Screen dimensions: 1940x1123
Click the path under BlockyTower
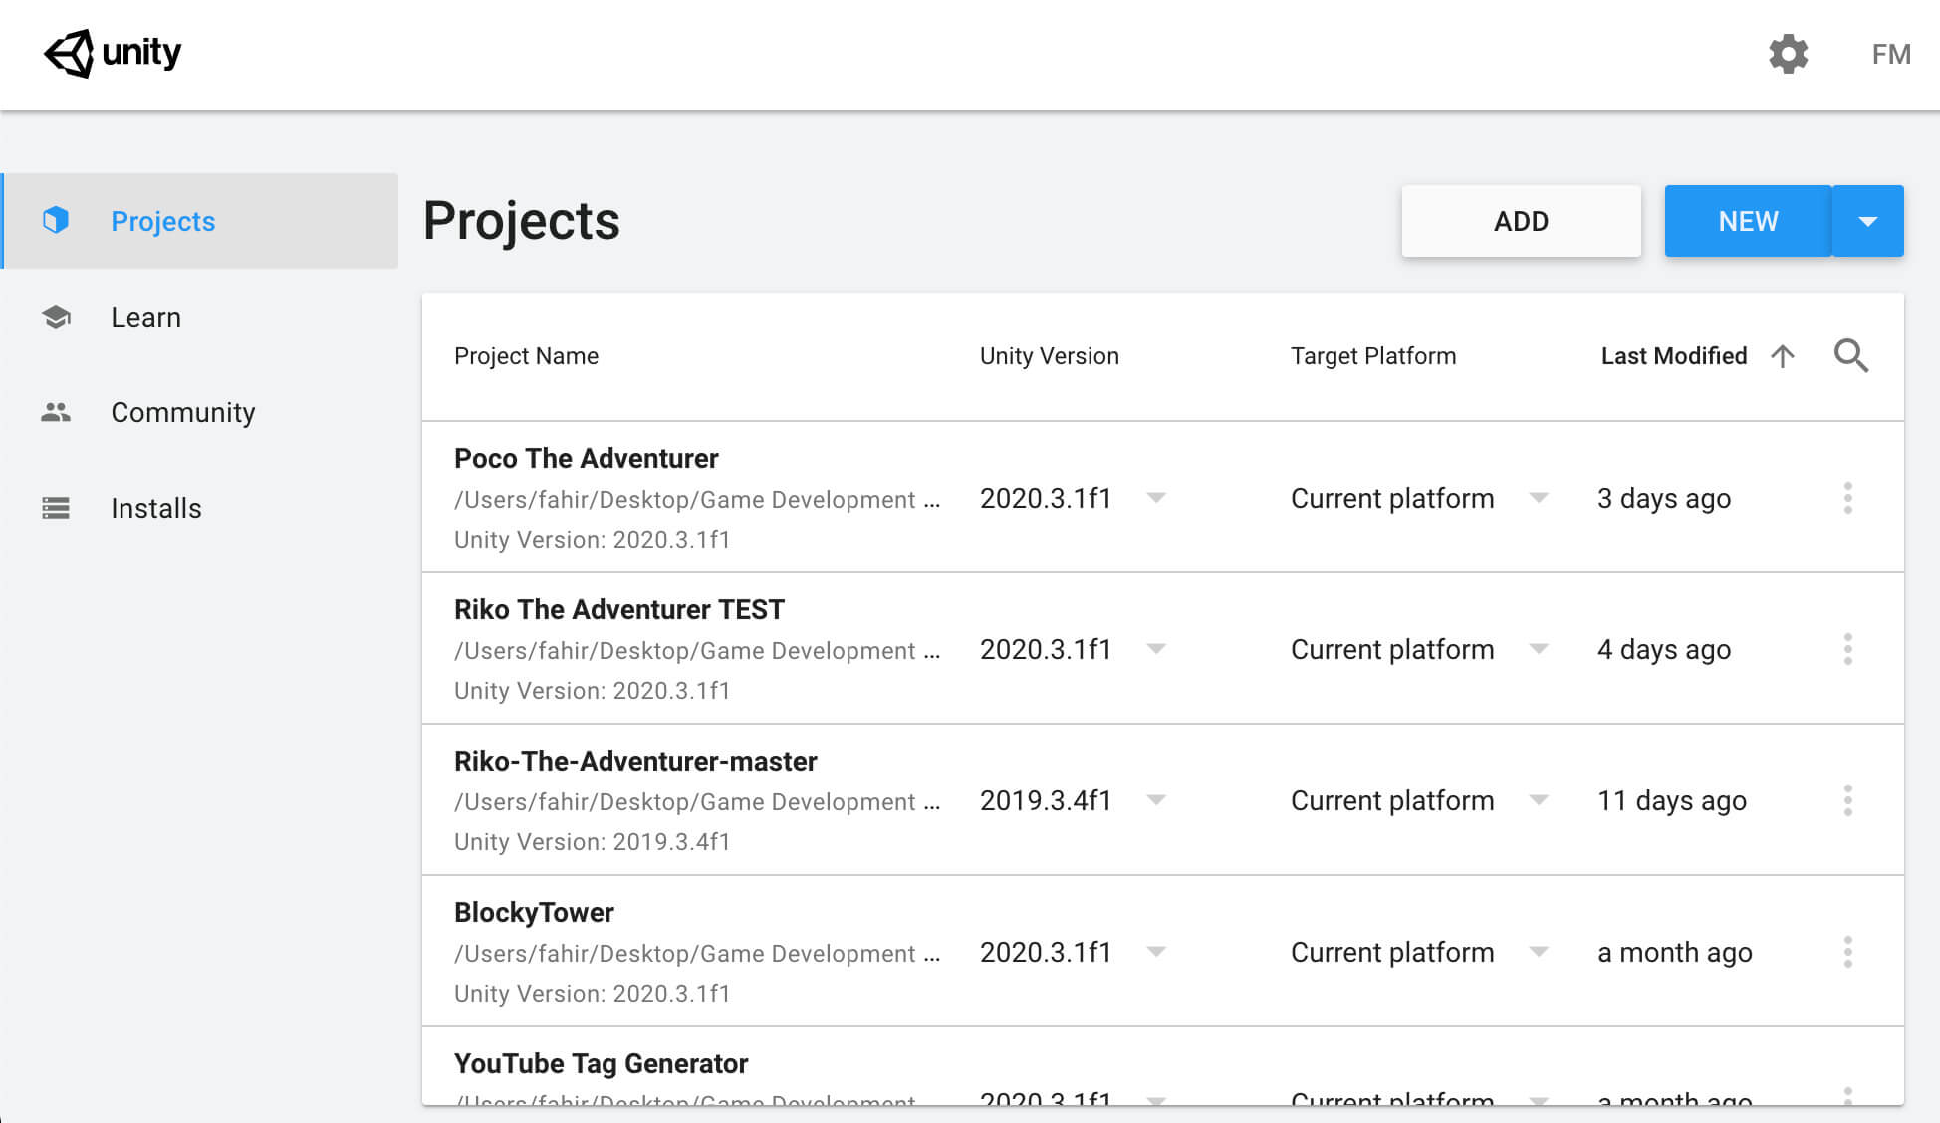(697, 954)
